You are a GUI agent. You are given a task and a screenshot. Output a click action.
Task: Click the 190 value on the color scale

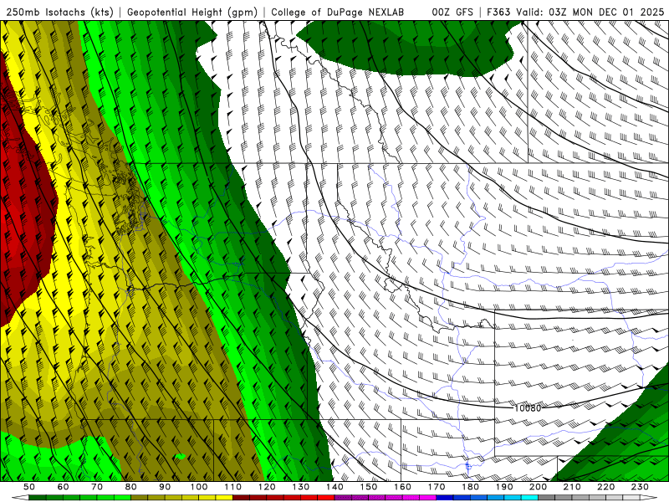(x=504, y=487)
